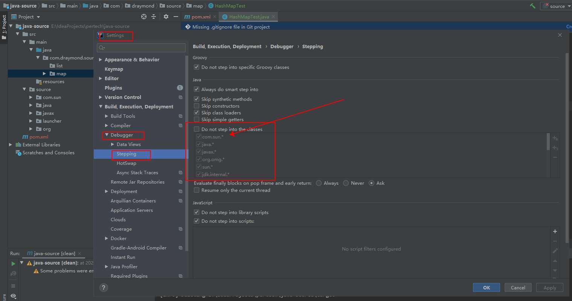Switch to HashMapTest.java editor tab
572x301 pixels.
click(x=249, y=17)
